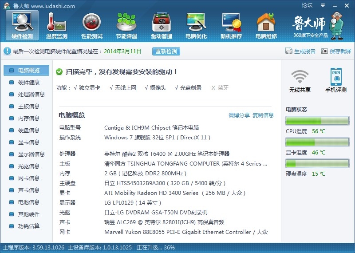355x253 pixels.
Task: Click the Windows 7 旗舰版 OS text
Action: [x=157, y=138]
